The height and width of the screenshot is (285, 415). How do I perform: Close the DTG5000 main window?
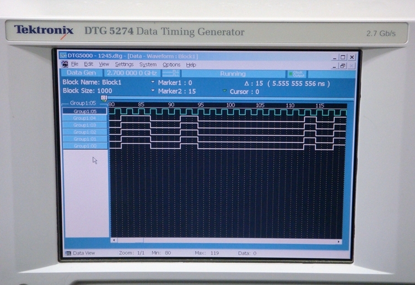click(352, 57)
